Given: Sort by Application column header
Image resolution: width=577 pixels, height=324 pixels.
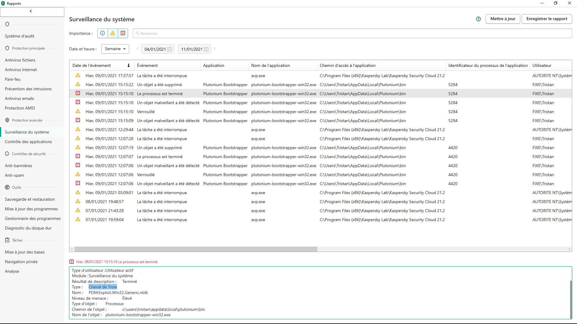Looking at the screenshot, I should (224, 65).
